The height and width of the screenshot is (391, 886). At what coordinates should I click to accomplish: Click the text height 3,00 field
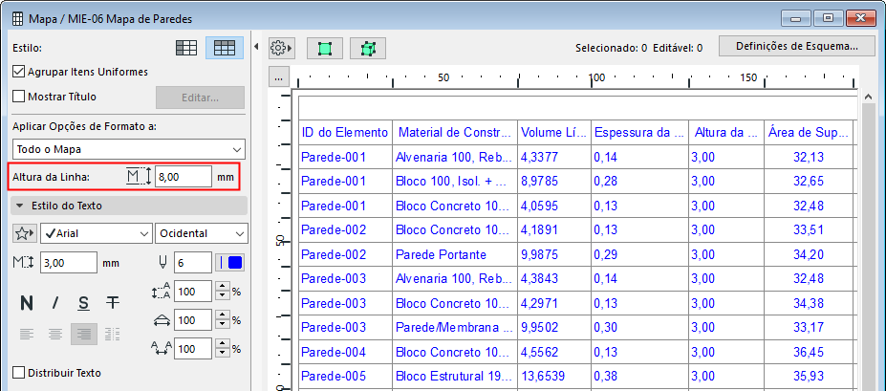[69, 263]
